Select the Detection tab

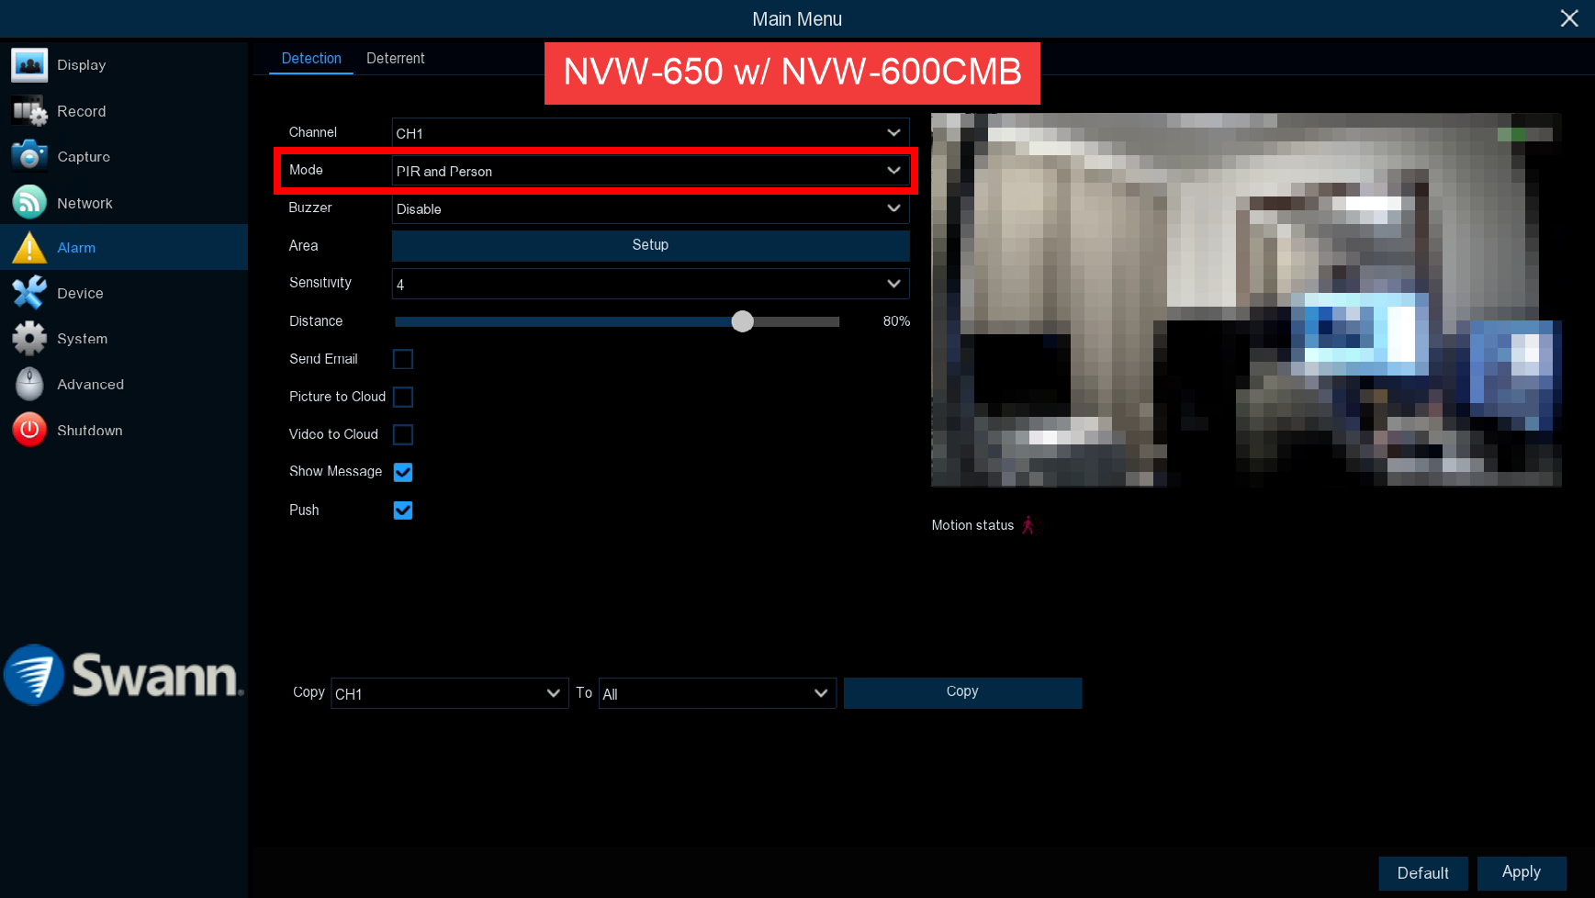(x=311, y=59)
